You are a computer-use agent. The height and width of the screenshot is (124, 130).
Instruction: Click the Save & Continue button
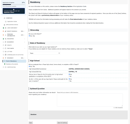tap(62, 123)
